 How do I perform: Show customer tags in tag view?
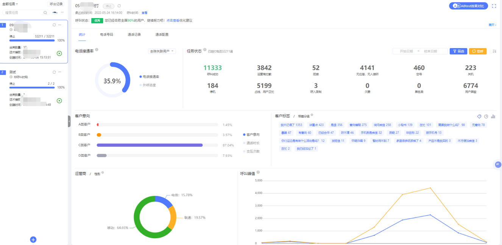479,116
